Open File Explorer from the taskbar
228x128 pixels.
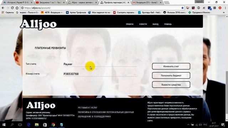point(37,125)
